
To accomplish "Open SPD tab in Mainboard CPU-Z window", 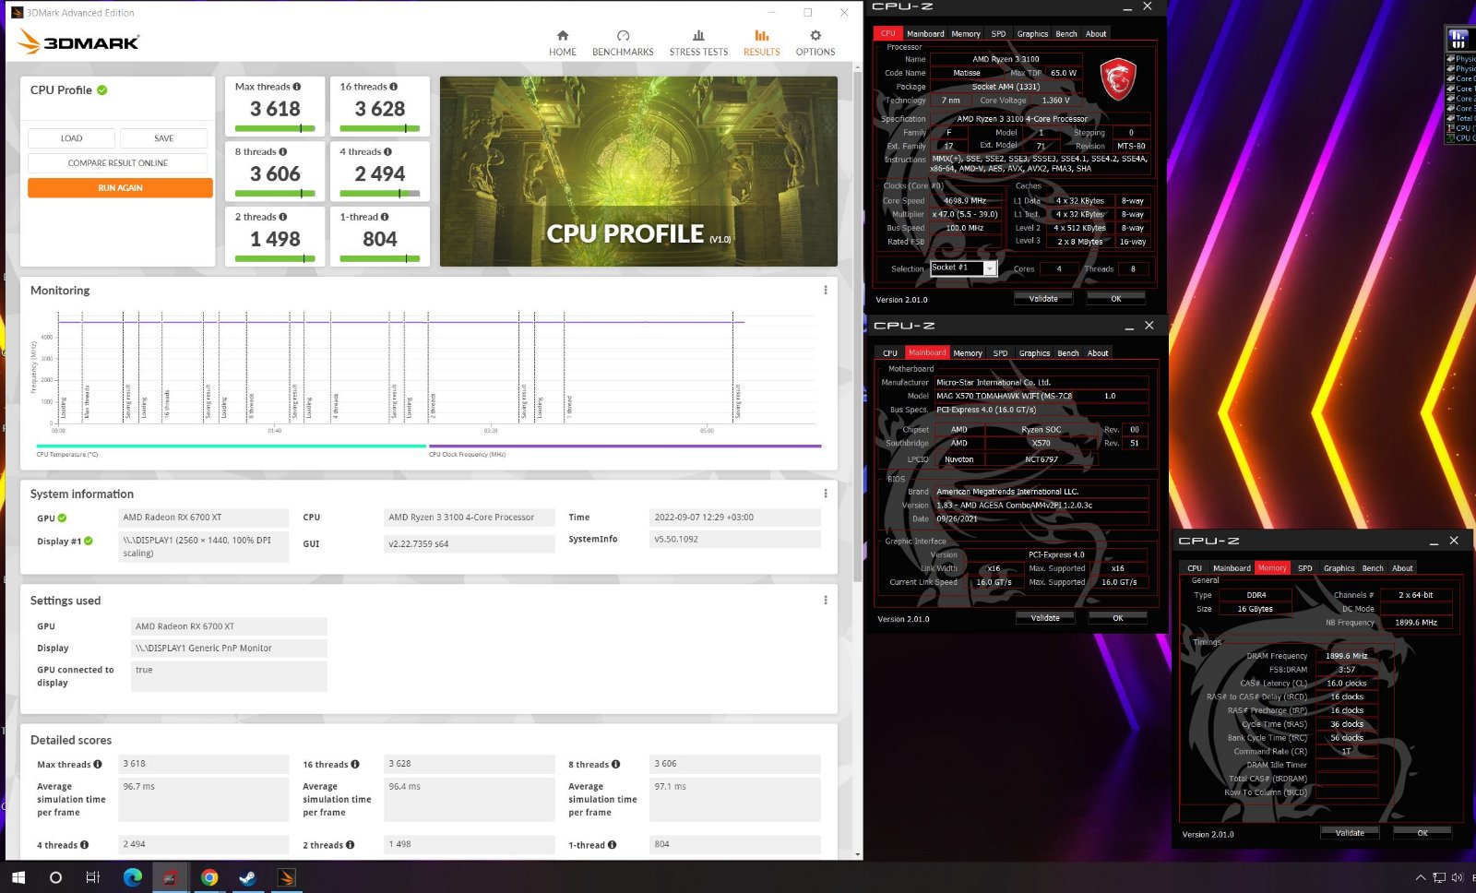I will pos(1000,352).
